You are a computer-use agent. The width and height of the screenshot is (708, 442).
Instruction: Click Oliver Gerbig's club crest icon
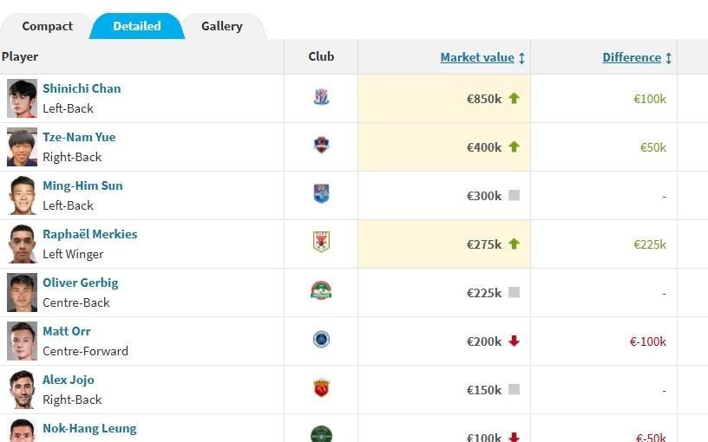point(321,290)
